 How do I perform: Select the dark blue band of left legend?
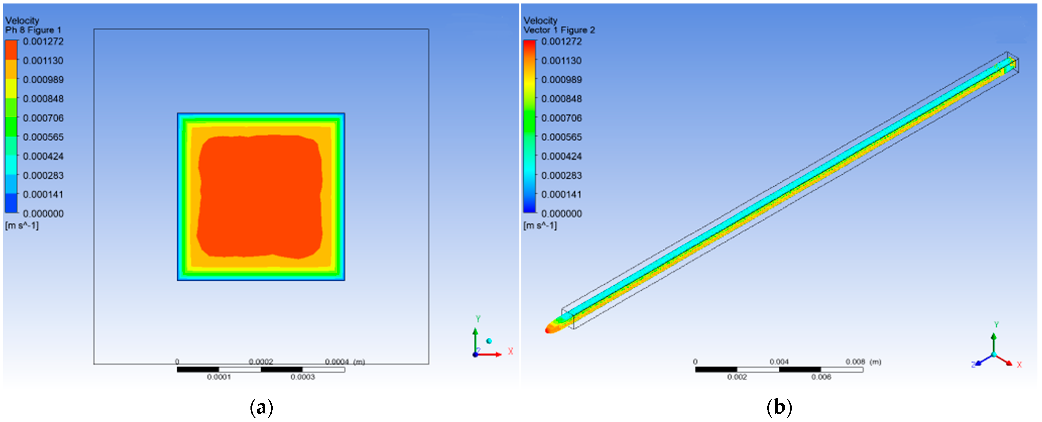11,203
